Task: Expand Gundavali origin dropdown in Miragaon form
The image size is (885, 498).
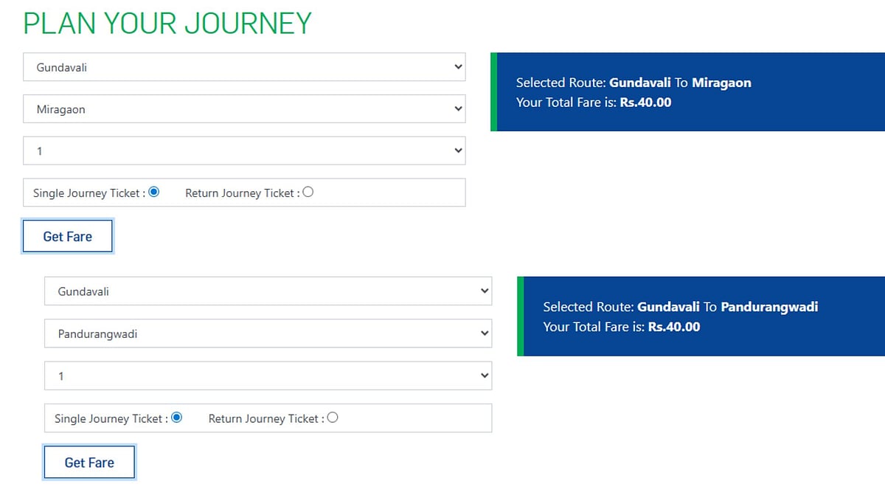Action: (x=244, y=67)
